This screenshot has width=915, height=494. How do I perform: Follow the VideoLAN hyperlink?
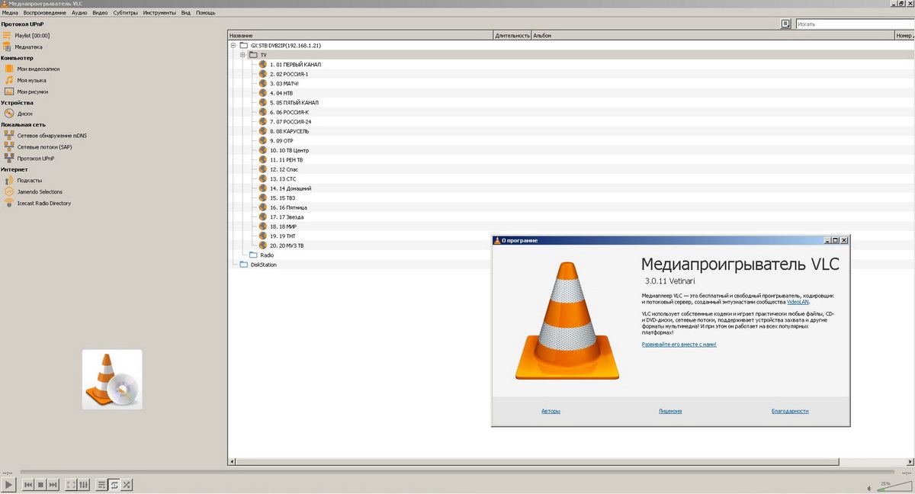798,303
